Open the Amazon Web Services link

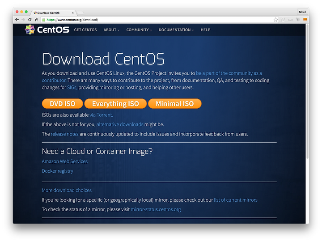[x=65, y=161]
